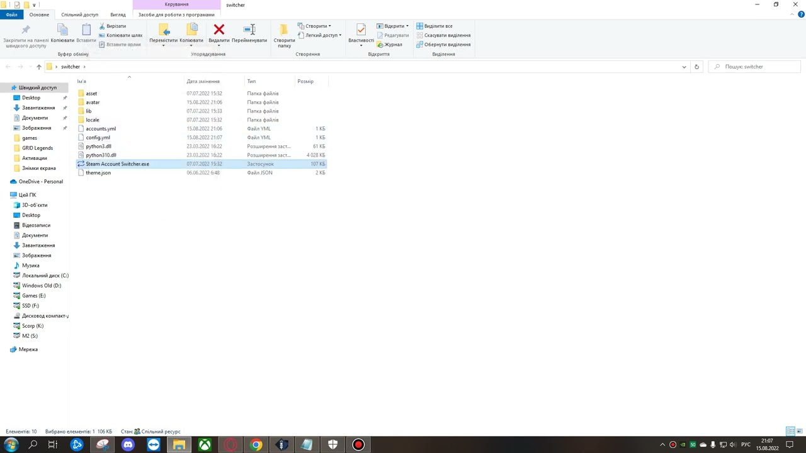806x453 pixels.
Task: Click the 'Вставити' paste icon
Action: 86,30
